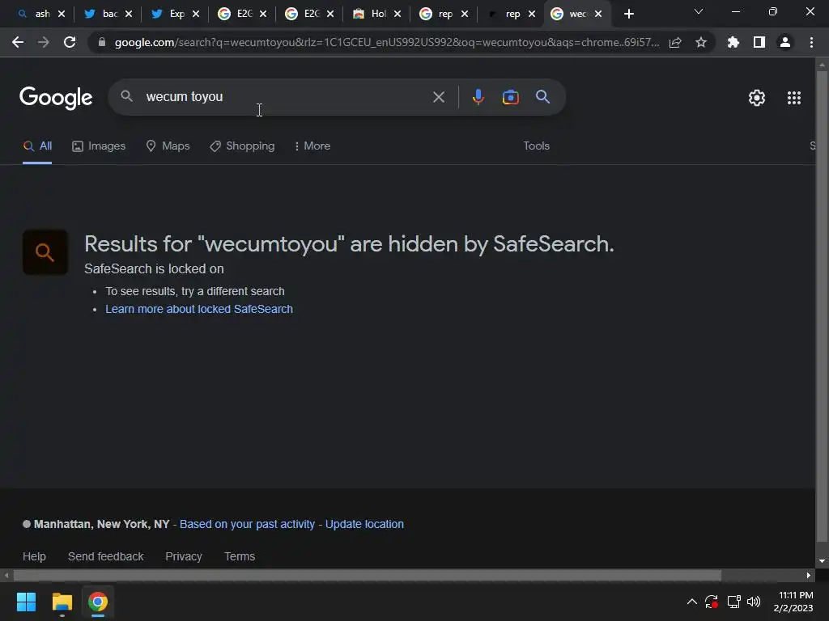Open the Extensions puzzle icon

coord(733,42)
